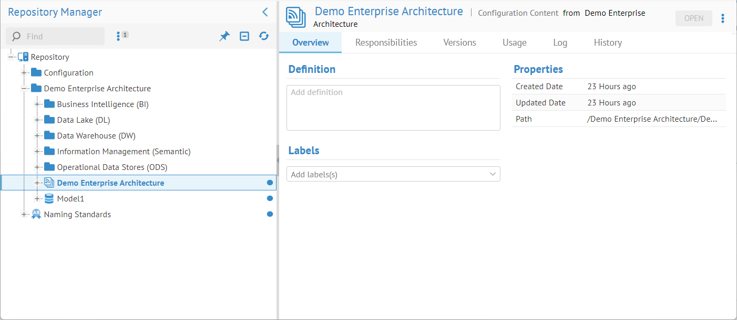Collapse the Repository Manager panel with the chevron
737x320 pixels.
click(265, 12)
